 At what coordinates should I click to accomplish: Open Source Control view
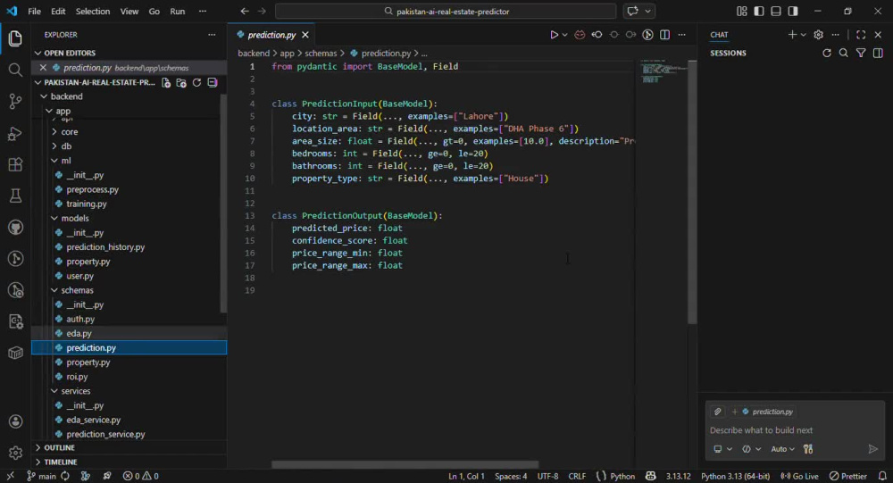coord(15,102)
